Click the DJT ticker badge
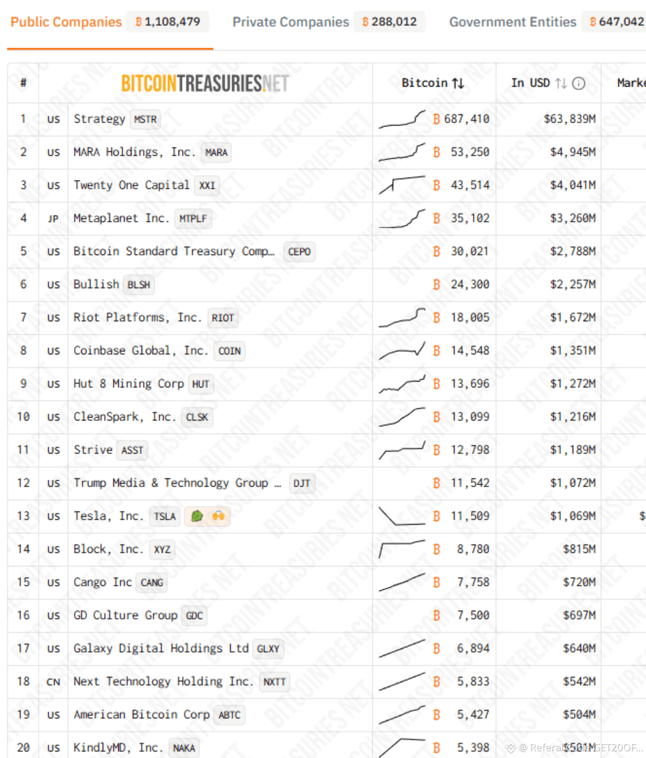The width and height of the screenshot is (646, 758). tap(302, 483)
